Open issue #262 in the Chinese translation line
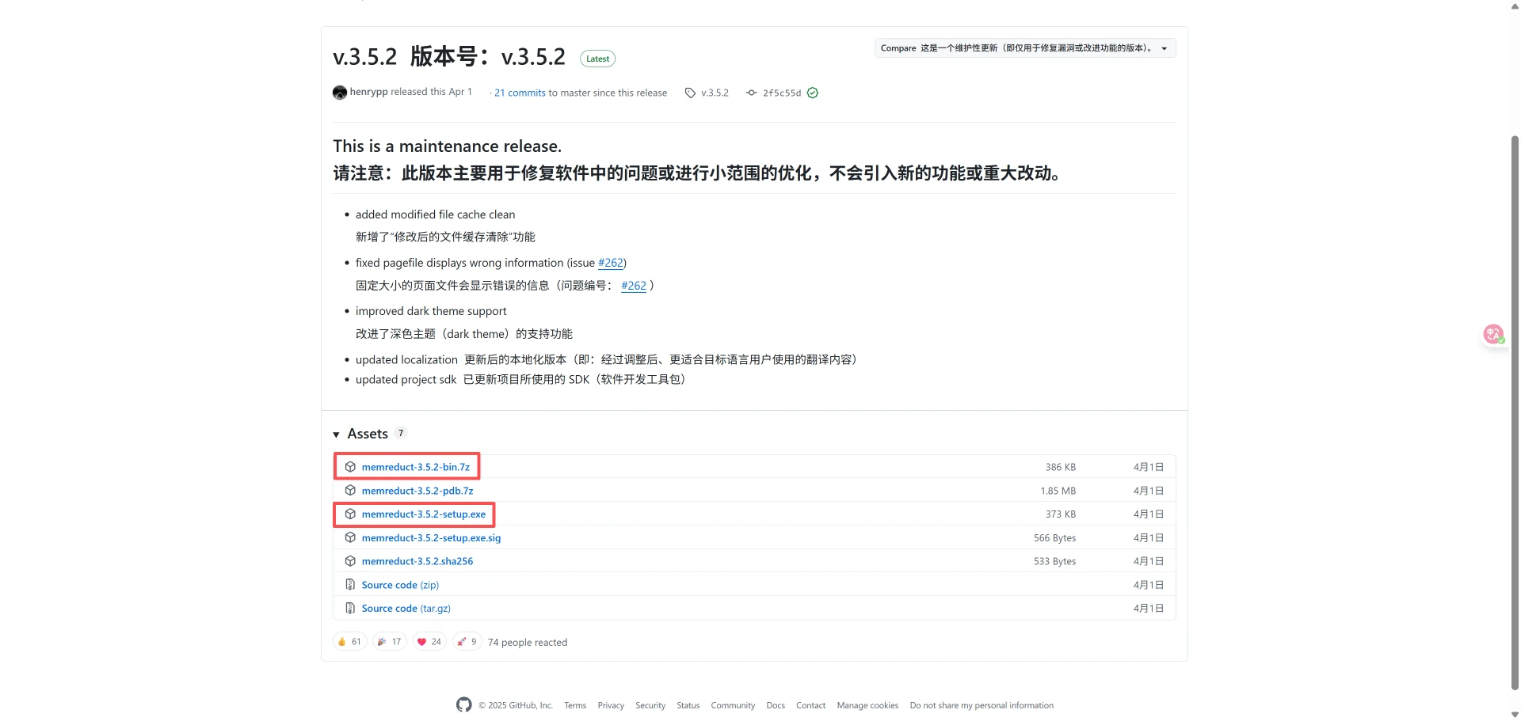The height and width of the screenshot is (721, 1521). pos(634,286)
